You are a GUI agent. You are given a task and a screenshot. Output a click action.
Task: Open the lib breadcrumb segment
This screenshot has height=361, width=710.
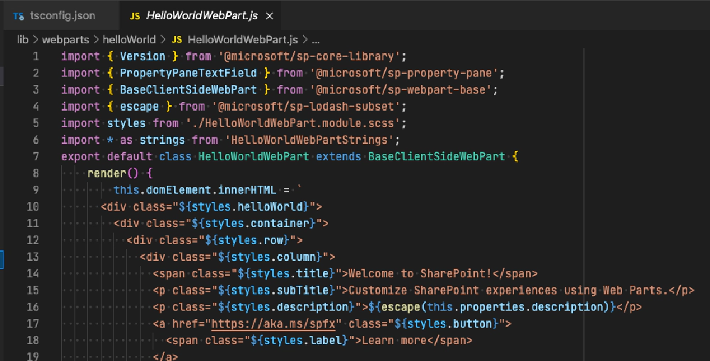point(23,40)
